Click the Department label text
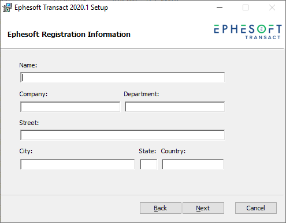The image size is (286, 223). pyautogui.click(x=142, y=94)
